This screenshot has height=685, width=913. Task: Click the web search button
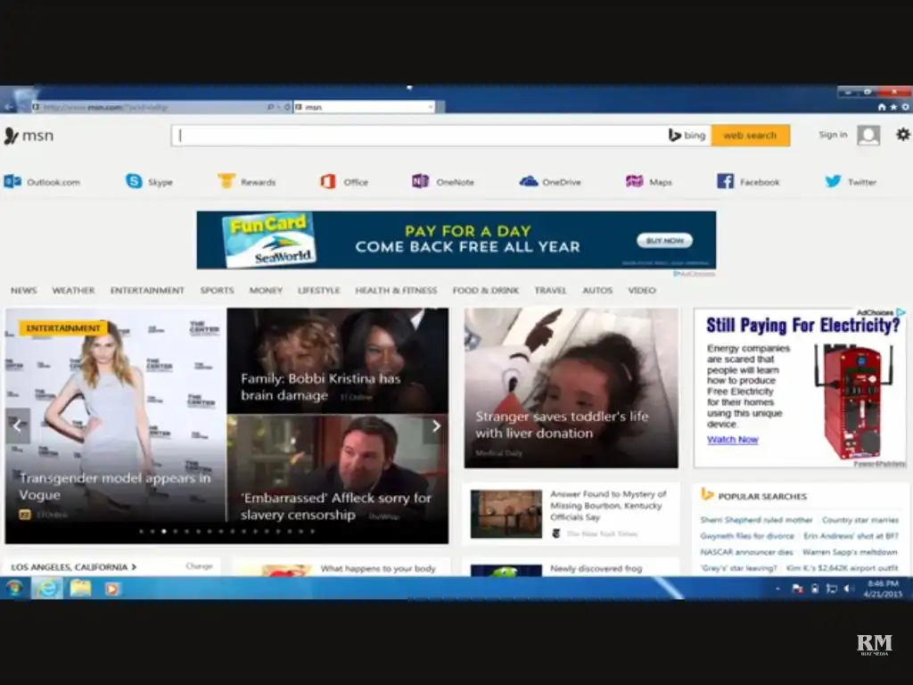coord(751,136)
